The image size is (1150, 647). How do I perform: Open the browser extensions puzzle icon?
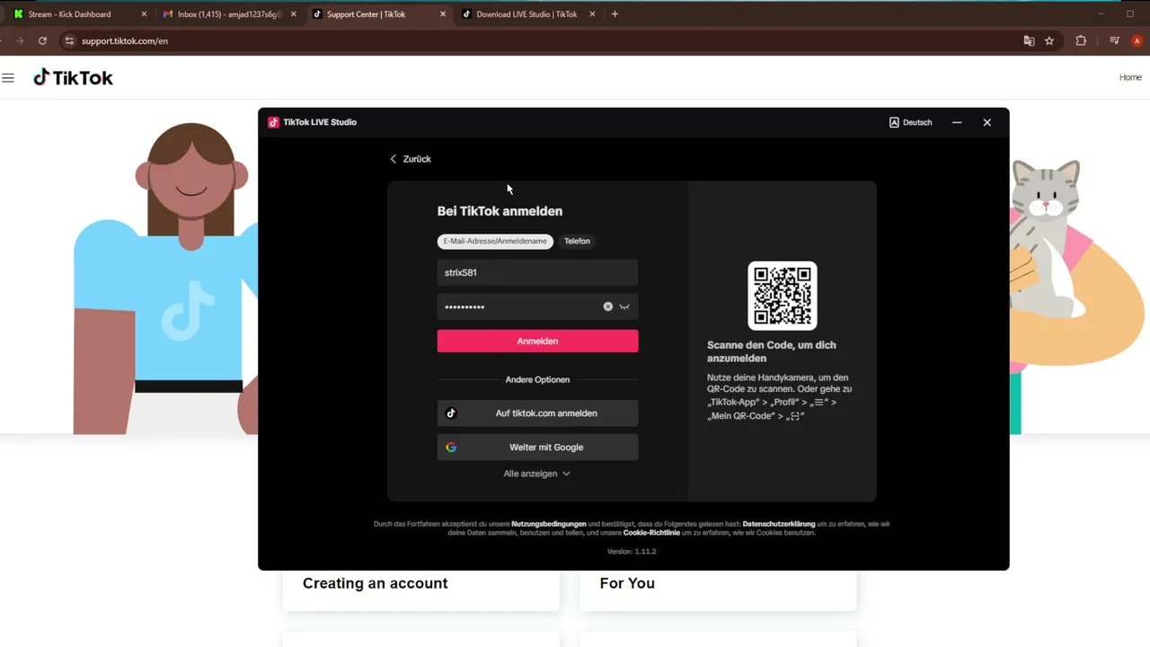(x=1081, y=40)
